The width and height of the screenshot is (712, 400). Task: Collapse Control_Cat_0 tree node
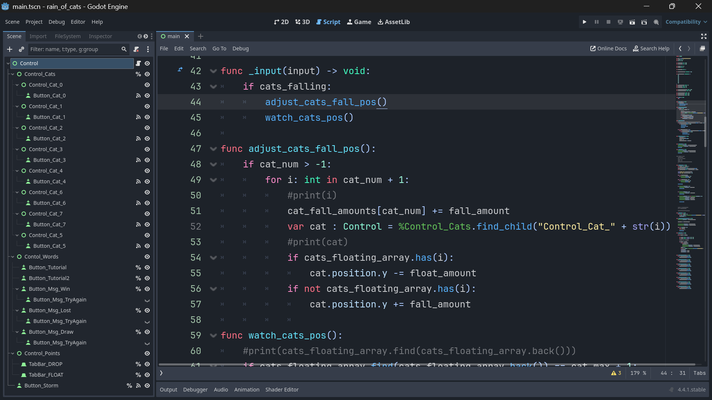[x=17, y=85]
